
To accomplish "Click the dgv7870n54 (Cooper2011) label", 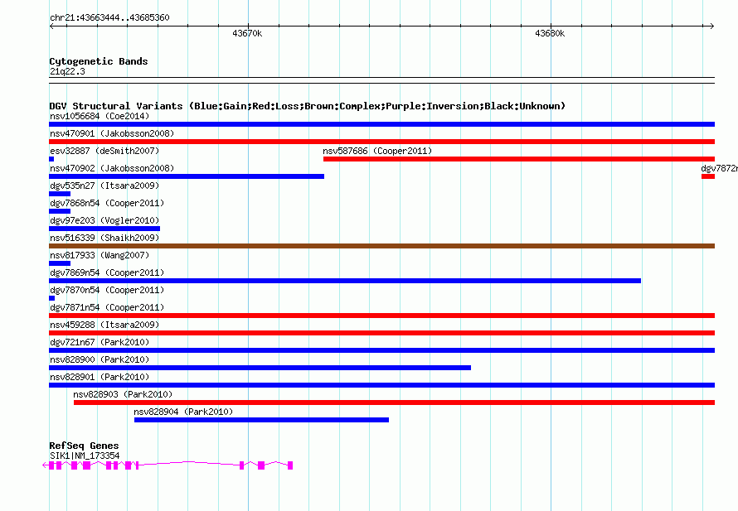I will pos(107,290).
